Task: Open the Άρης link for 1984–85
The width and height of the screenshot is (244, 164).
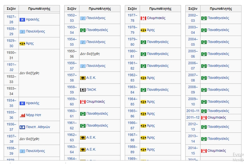Action: coord(151,102)
